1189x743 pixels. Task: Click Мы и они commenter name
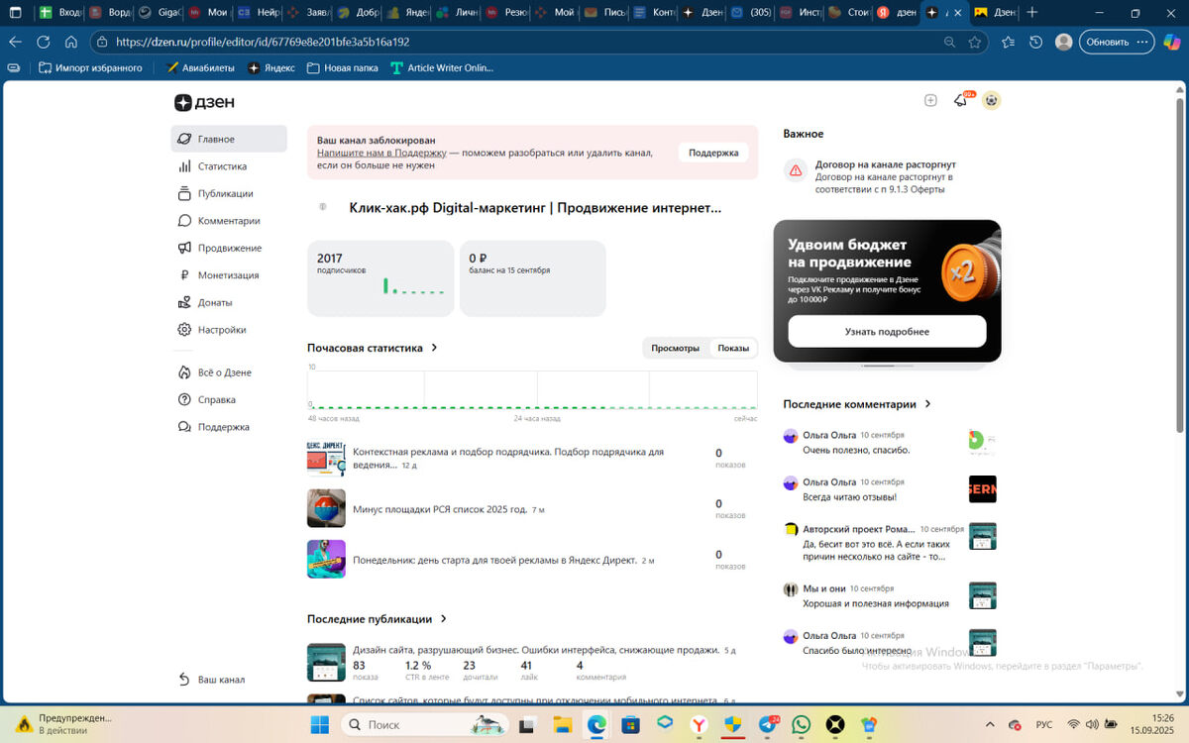tap(824, 588)
